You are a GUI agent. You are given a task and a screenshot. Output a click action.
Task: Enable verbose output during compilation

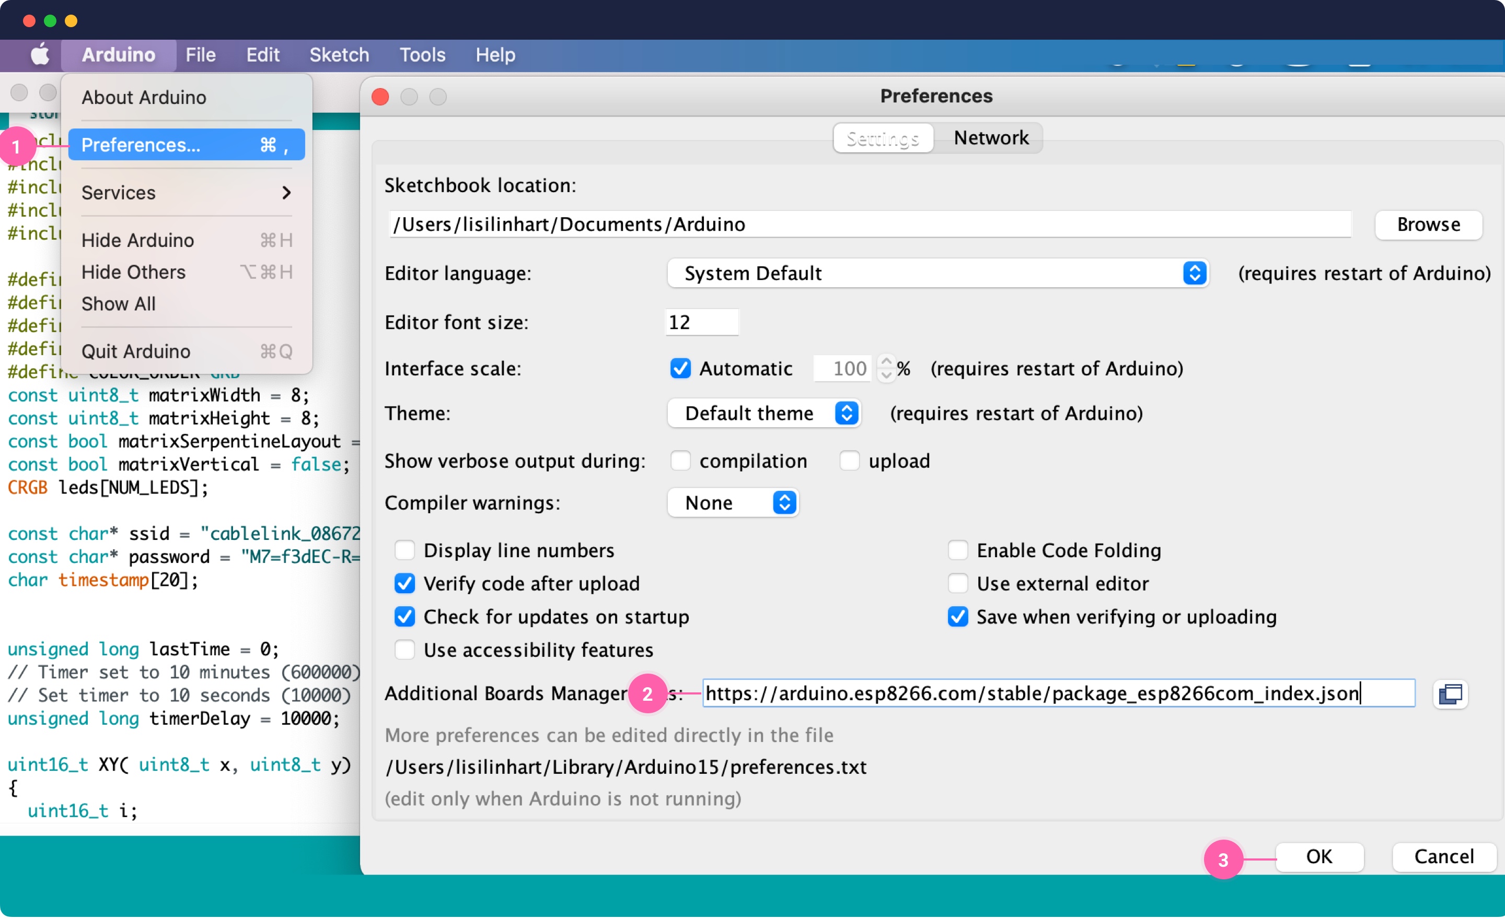pyautogui.click(x=680, y=462)
